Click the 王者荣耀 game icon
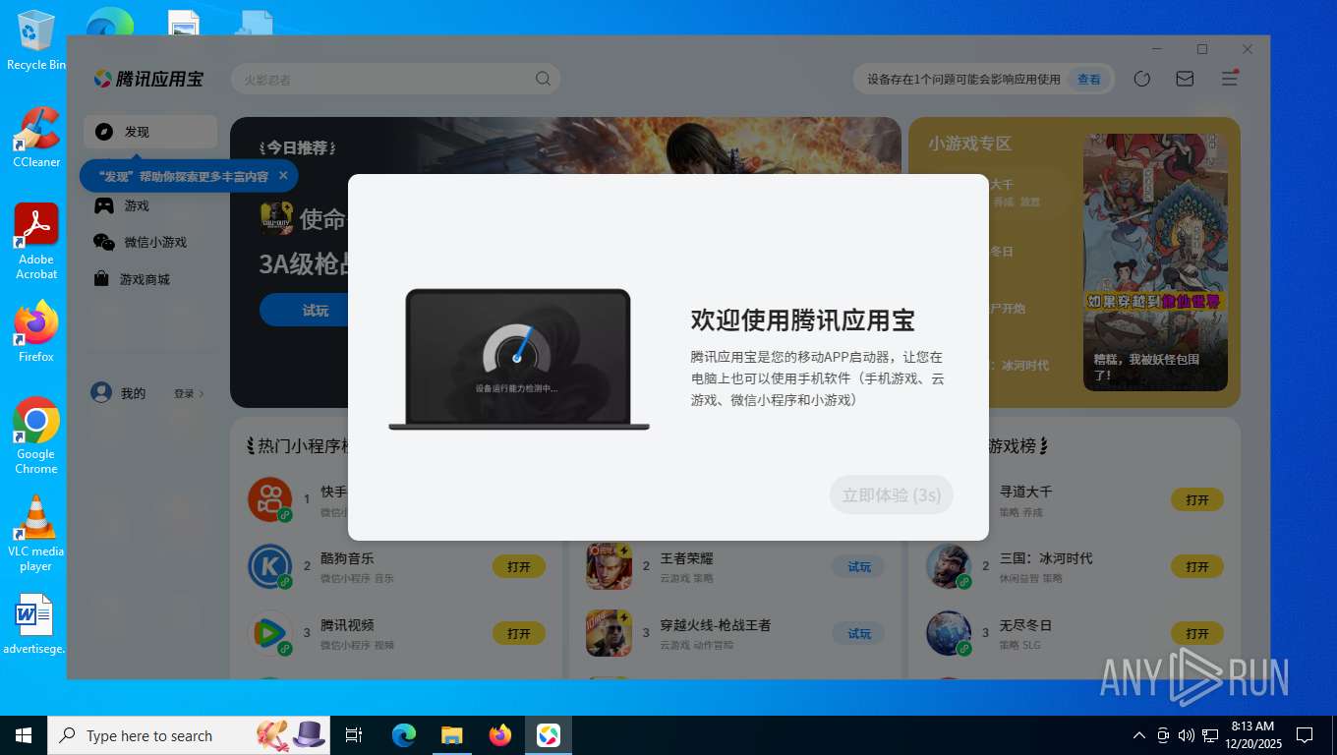The width and height of the screenshot is (1337, 755). tap(610, 566)
